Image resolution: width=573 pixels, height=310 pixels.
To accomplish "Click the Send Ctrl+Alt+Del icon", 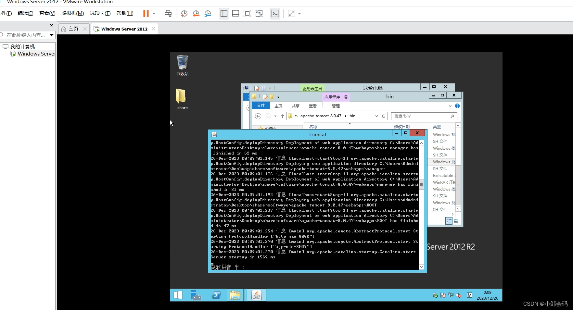I will (x=168, y=13).
